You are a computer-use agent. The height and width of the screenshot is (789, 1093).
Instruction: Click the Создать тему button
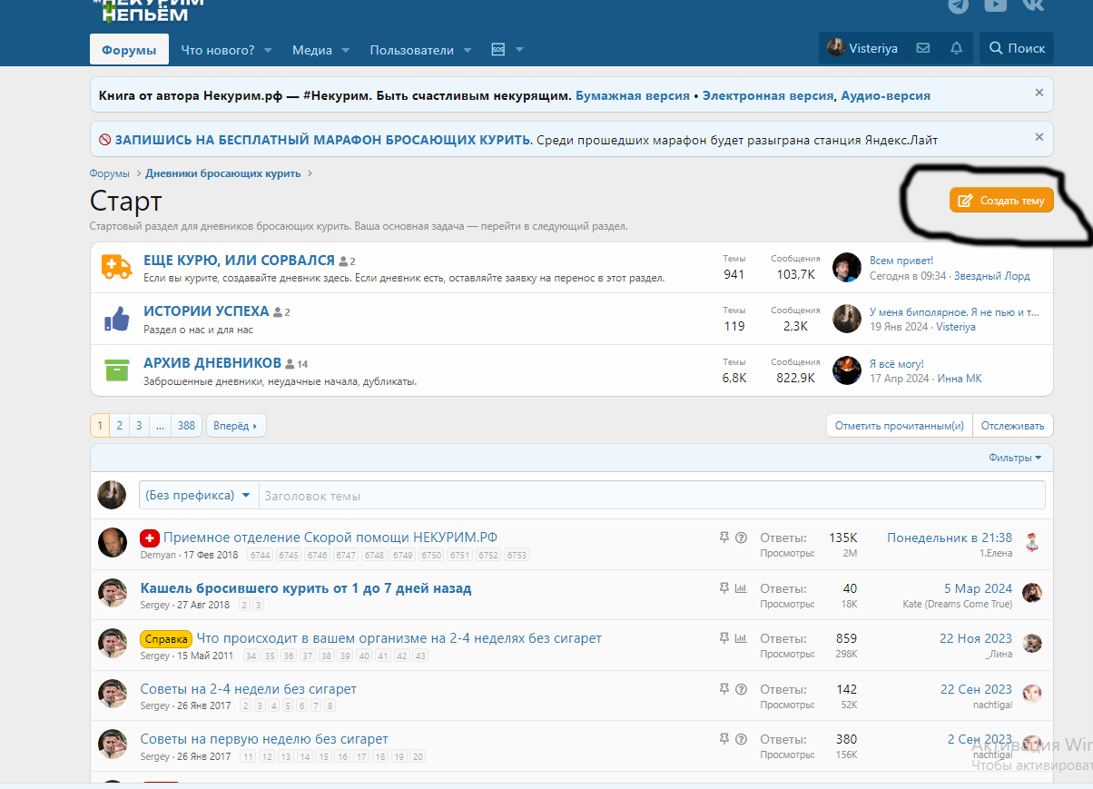(x=1001, y=201)
